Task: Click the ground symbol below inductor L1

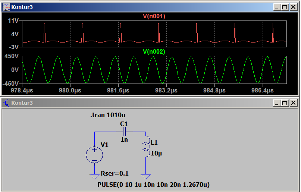Action: click(145, 177)
